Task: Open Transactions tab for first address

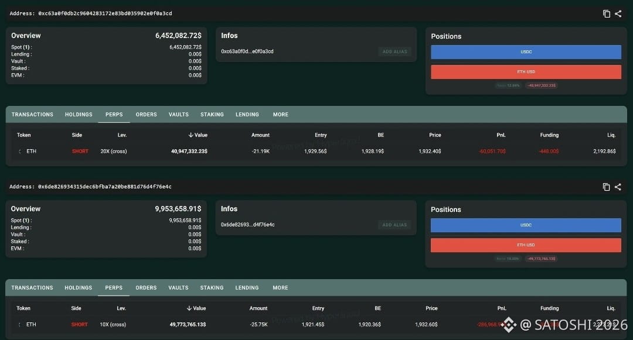Action: [32, 115]
